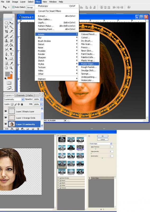The width and height of the screenshot is (150, 212).
Task: Select the Hand tool
Action: [x=6, y=68]
